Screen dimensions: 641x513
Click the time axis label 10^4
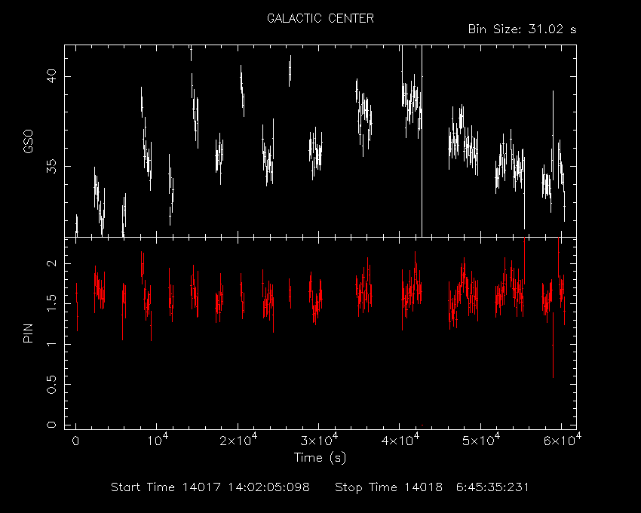[157, 439]
